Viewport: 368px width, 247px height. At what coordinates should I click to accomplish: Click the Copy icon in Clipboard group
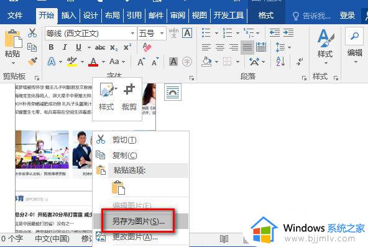pyautogui.click(x=32, y=47)
